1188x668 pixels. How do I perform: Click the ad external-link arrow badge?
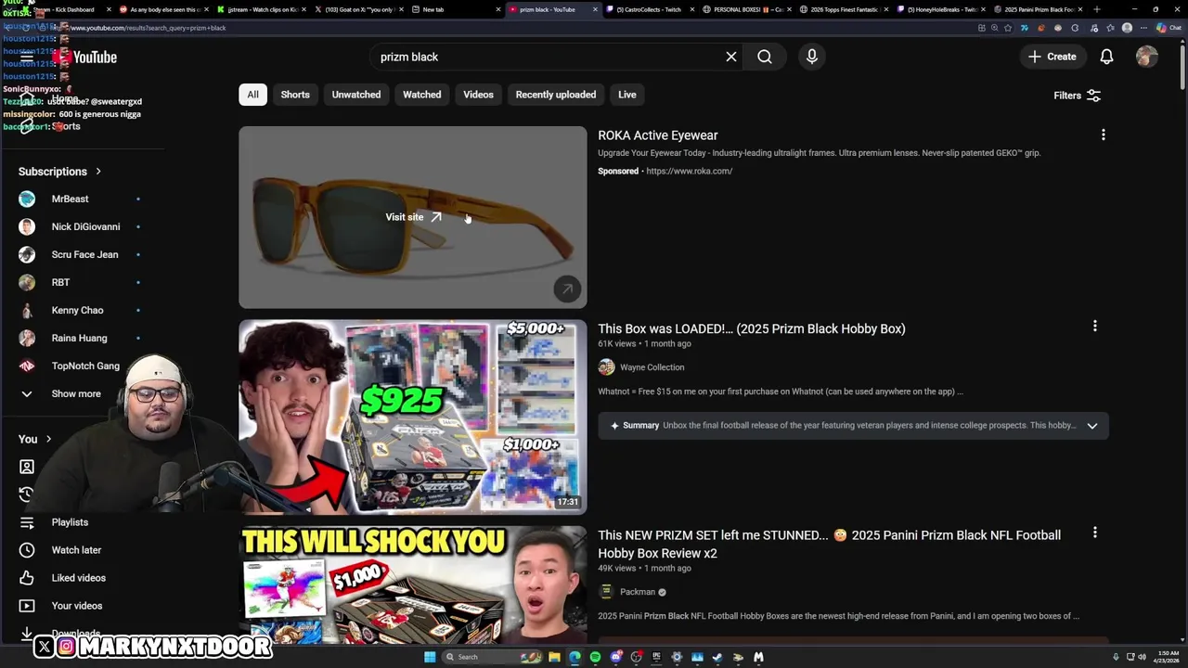coord(567,289)
